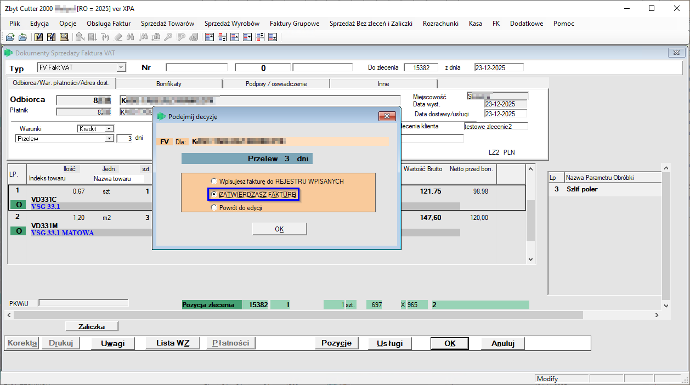Open the Przelew payment method dropdown
690x385 pixels.
pos(109,139)
